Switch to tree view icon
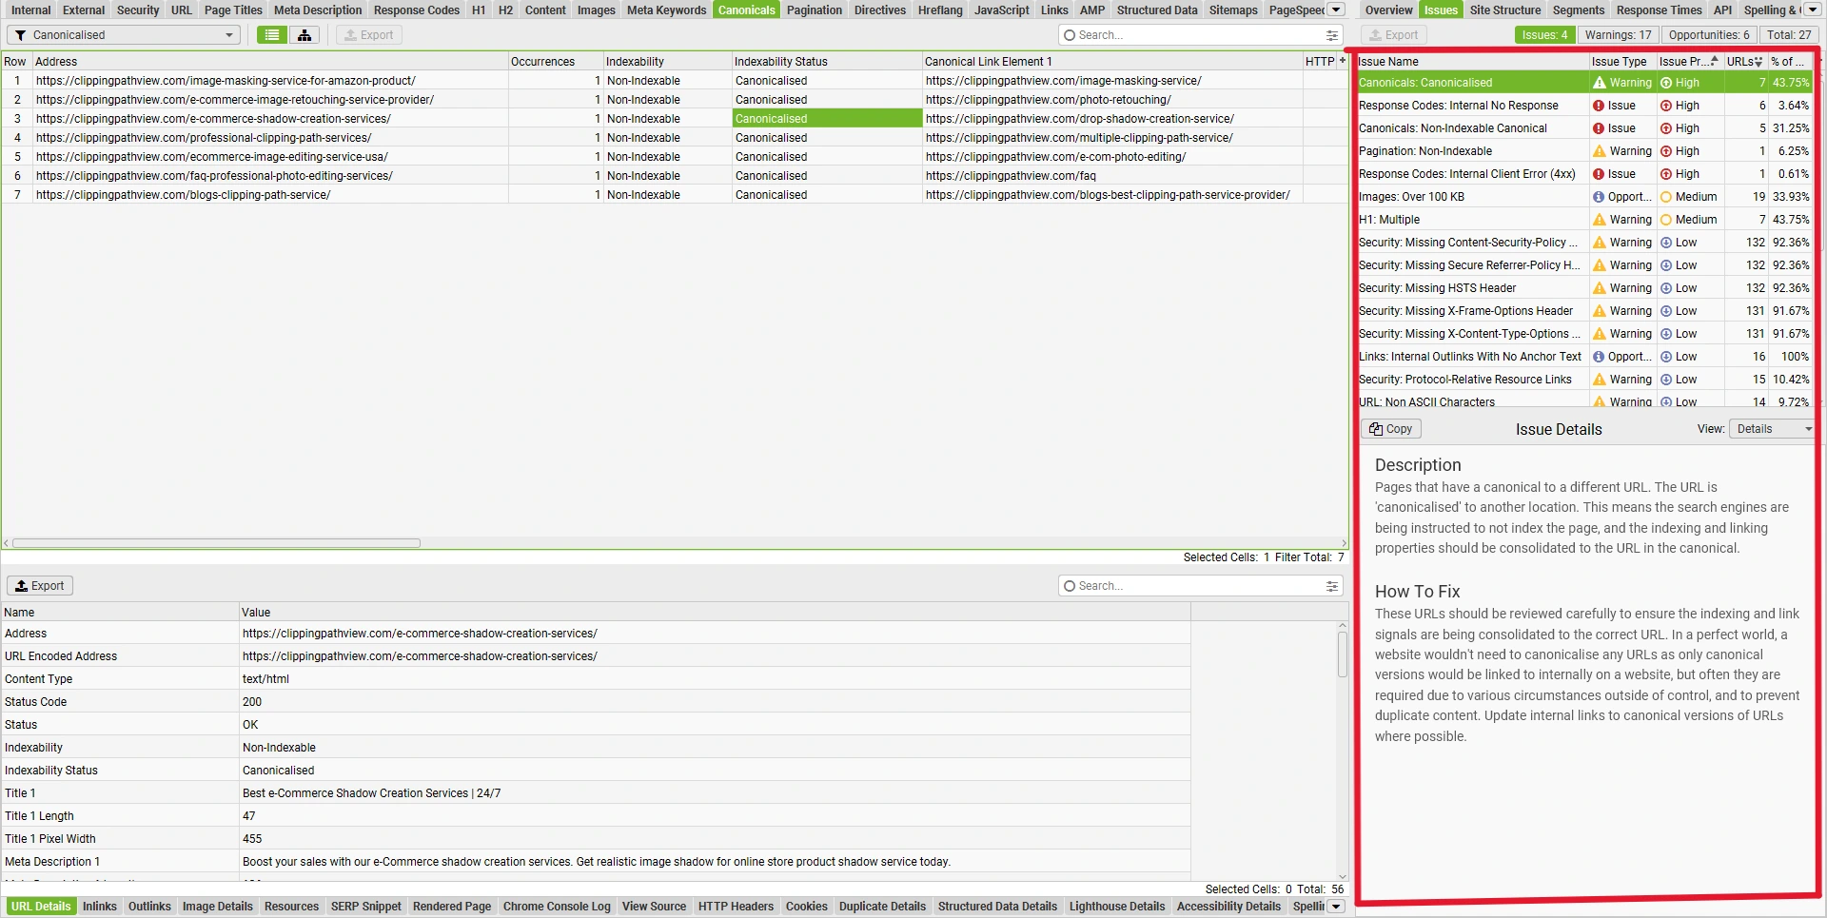Viewport: 1827px width, 918px height. tap(304, 35)
